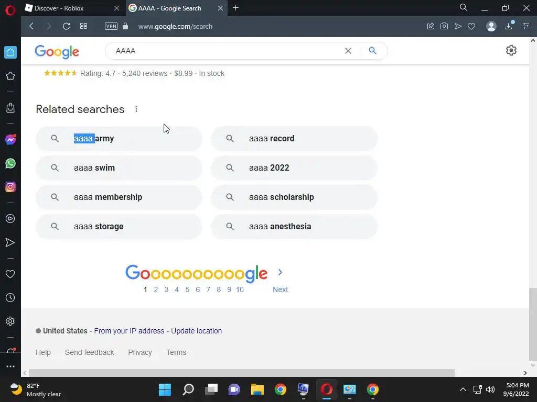
Task: Go to Google homepage logo
Action: click(57, 52)
